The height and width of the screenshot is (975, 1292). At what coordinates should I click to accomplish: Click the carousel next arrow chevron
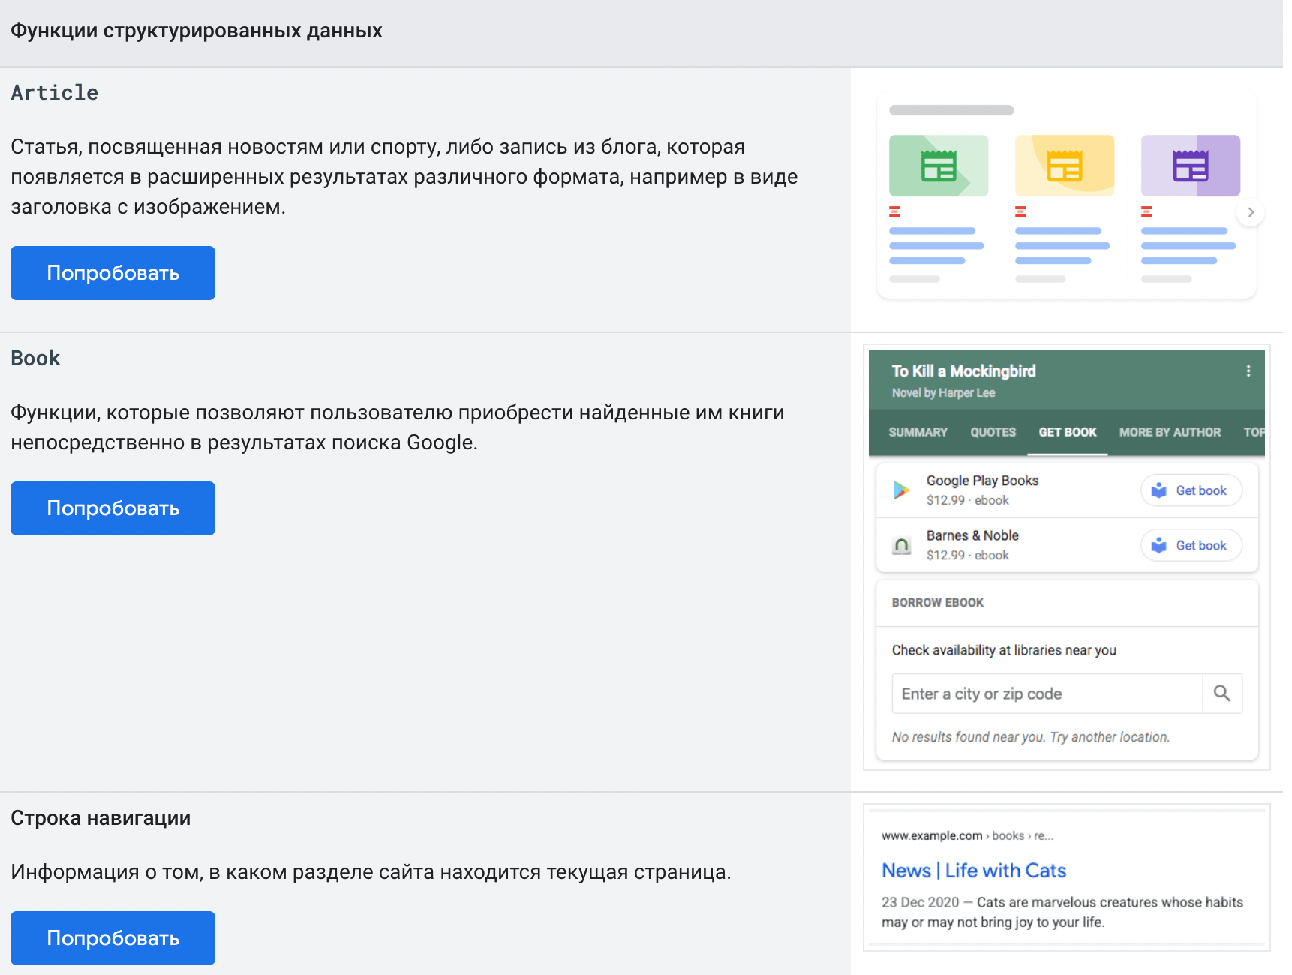(1251, 212)
